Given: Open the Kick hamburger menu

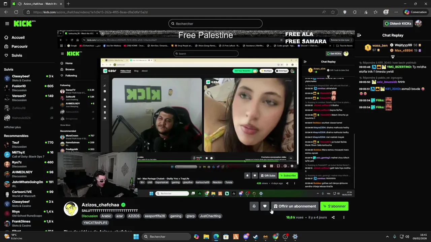Looking at the screenshot, I should pos(7,24).
